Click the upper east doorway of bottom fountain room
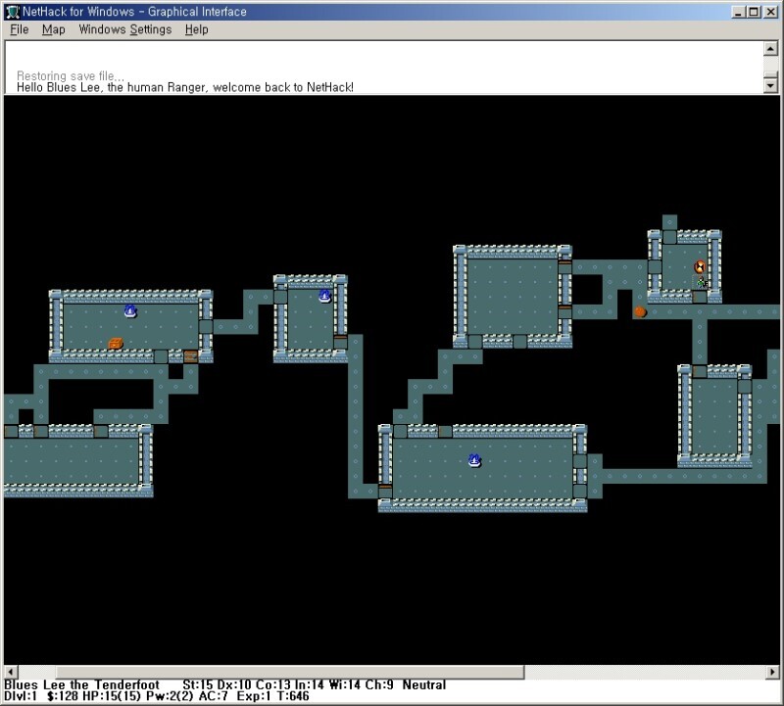Image resolution: width=784 pixels, height=706 pixels. [x=580, y=461]
